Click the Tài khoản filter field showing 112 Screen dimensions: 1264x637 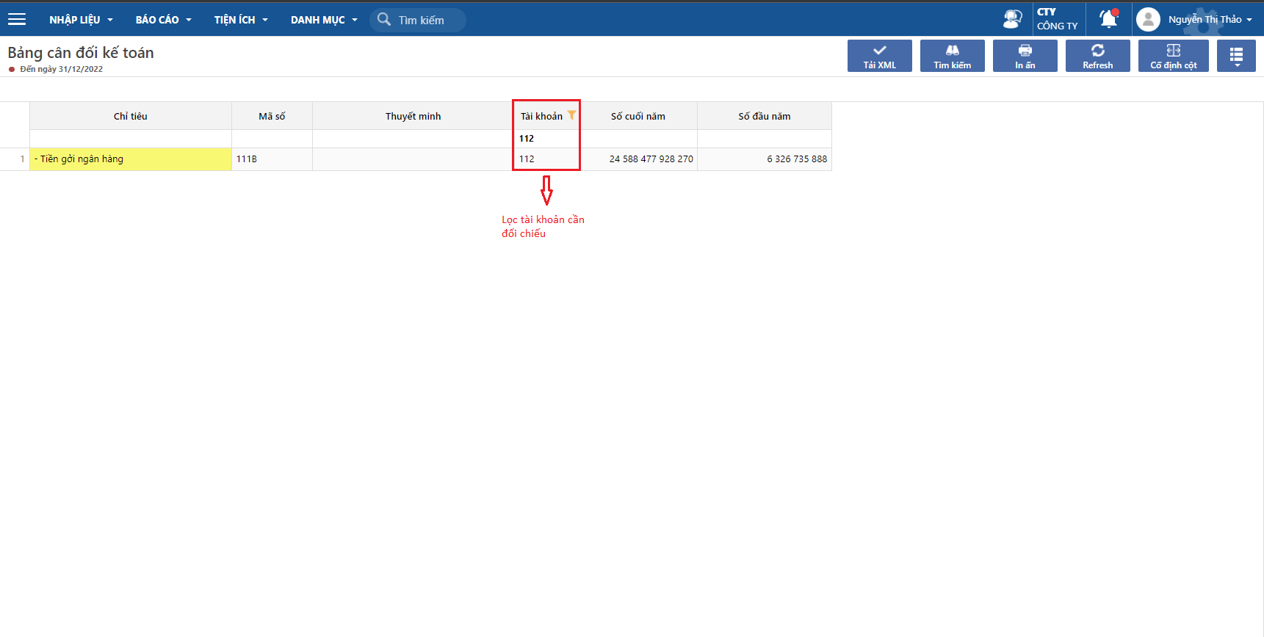[x=546, y=139]
